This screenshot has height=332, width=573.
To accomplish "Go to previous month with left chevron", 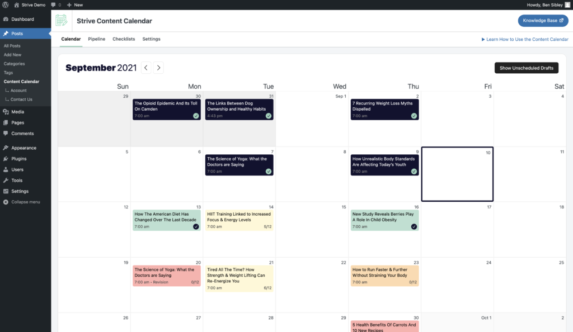I will point(146,68).
